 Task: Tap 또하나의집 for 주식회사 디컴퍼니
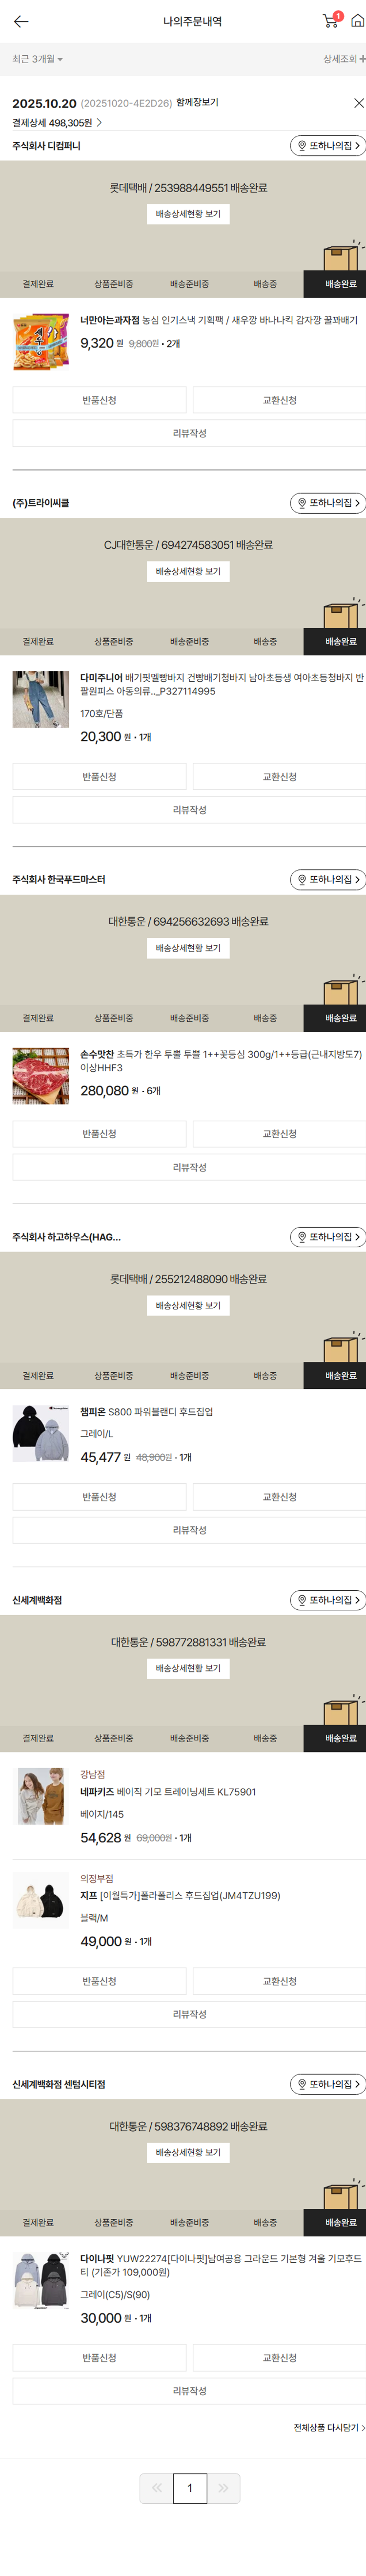[327, 146]
